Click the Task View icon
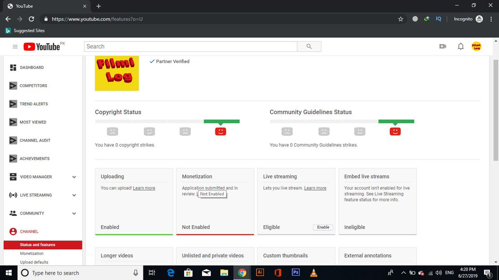 click(x=152, y=273)
